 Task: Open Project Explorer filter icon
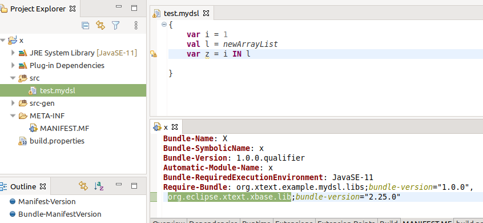pos(115,25)
